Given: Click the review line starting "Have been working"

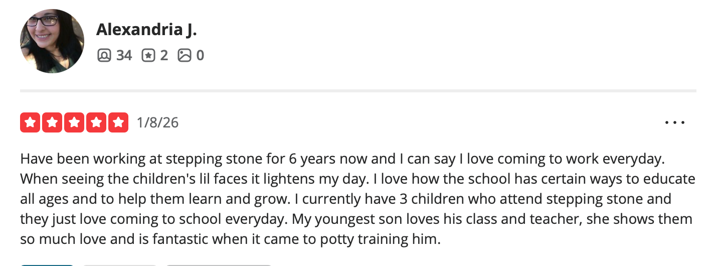Looking at the screenshot, I should pos(341,160).
